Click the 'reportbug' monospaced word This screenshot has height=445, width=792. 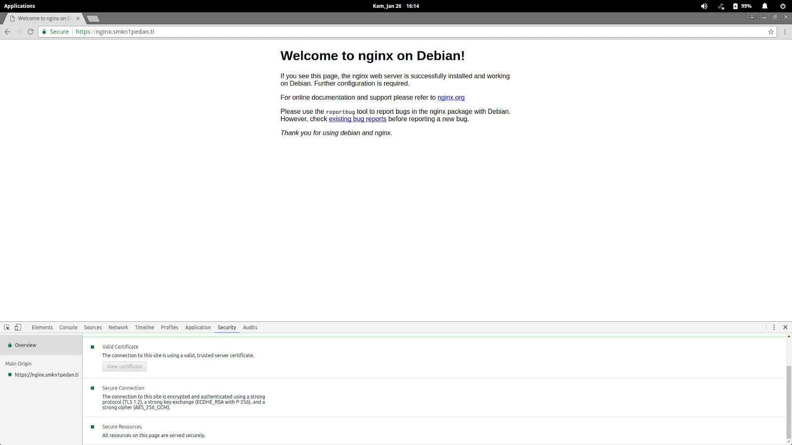click(341, 112)
